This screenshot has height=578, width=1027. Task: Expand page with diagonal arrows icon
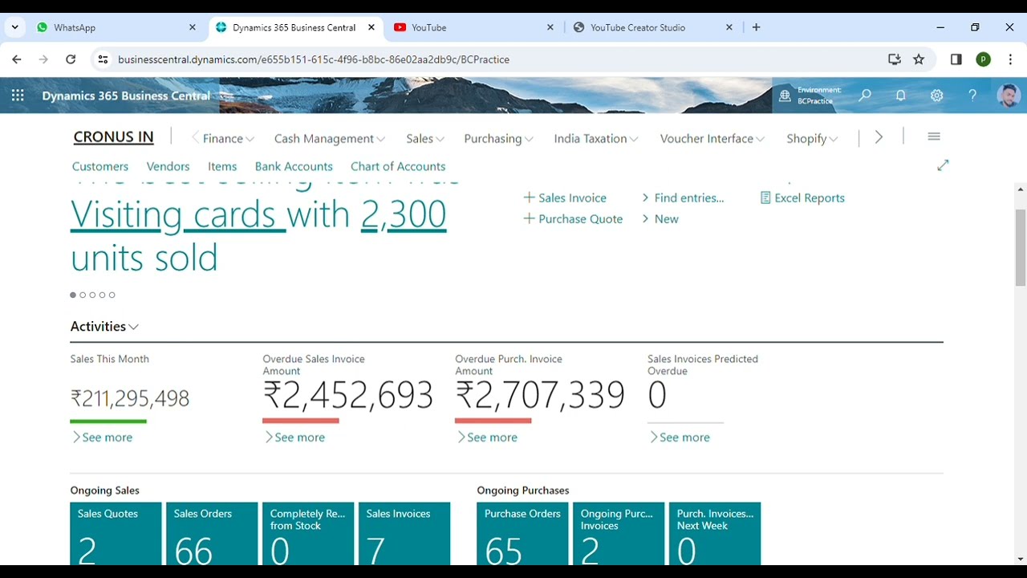[x=943, y=165]
